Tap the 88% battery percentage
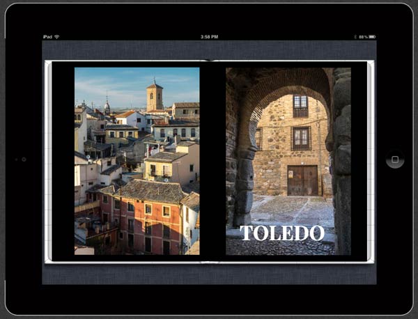The image size is (418, 319). 364,37
